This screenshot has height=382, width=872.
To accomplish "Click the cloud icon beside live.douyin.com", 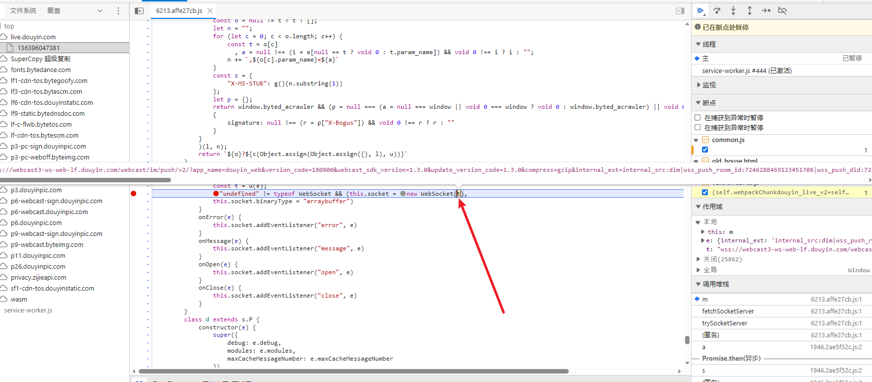I will [4, 37].
